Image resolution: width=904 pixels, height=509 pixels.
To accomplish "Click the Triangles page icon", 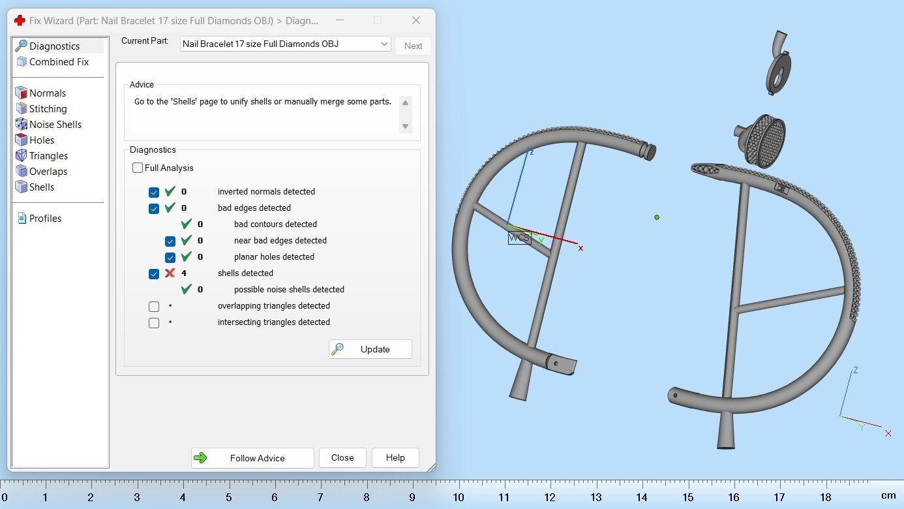I will (x=21, y=155).
